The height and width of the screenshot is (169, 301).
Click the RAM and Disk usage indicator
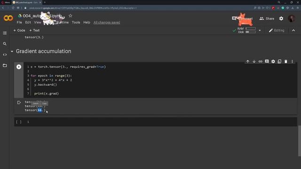pos(246,30)
